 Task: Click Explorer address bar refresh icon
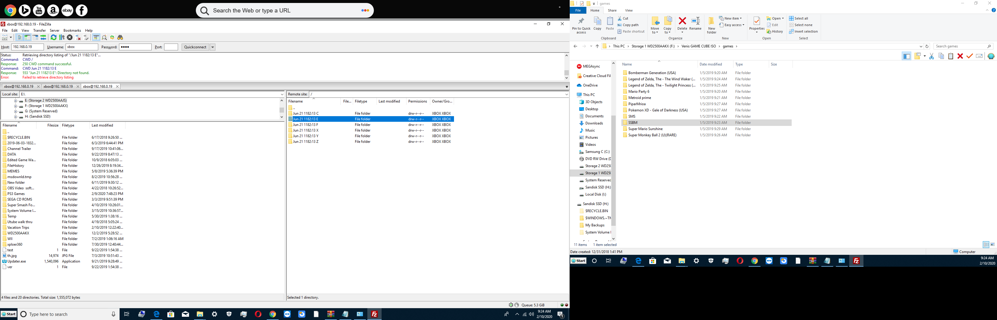coord(927,47)
